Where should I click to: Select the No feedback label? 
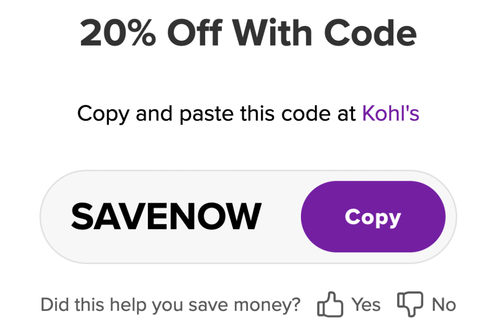pyautogui.click(x=444, y=305)
